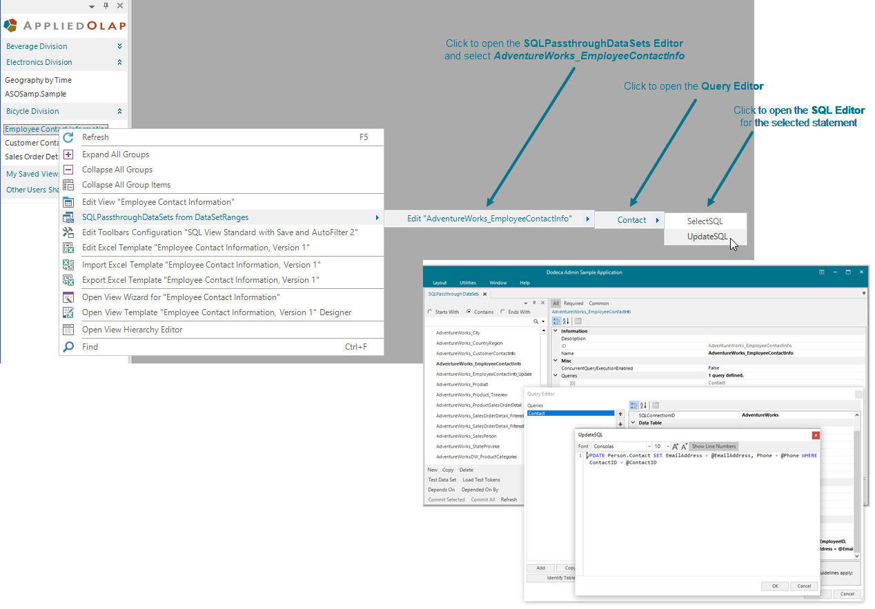Click Add button in Query Editor
875x609 pixels.
[540, 568]
